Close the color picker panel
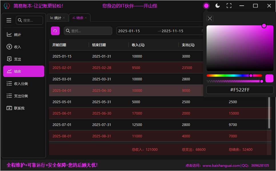The height and width of the screenshot is (171, 276). pos(210,19)
